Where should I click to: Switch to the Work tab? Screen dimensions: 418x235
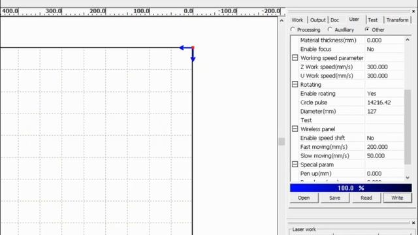click(x=297, y=20)
